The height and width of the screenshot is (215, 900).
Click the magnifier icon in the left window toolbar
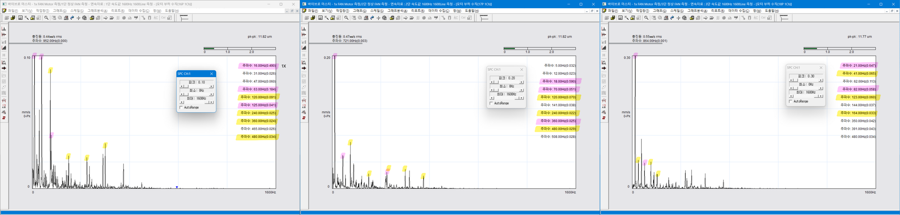tap(46, 18)
